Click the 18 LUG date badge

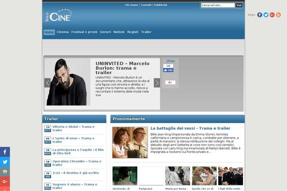coord(47,163)
